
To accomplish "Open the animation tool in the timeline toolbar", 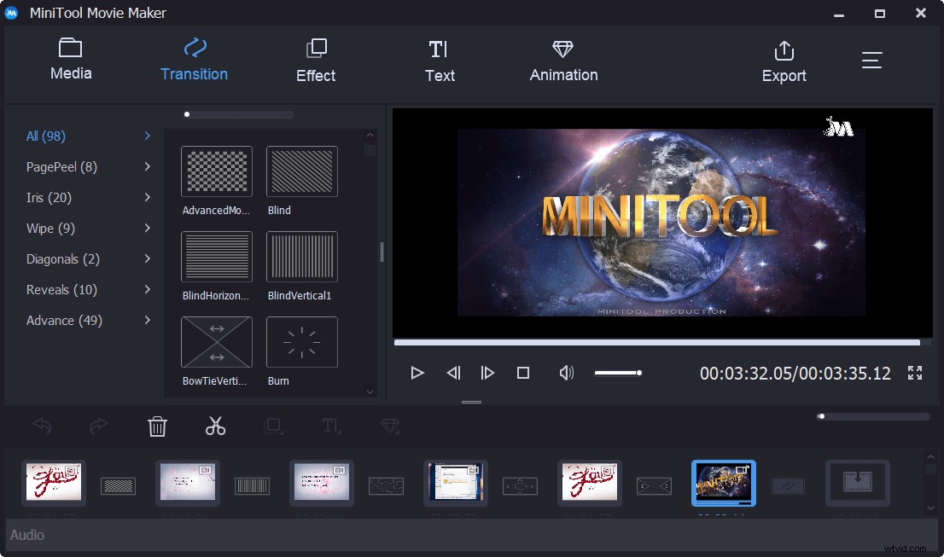I will click(x=390, y=426).
